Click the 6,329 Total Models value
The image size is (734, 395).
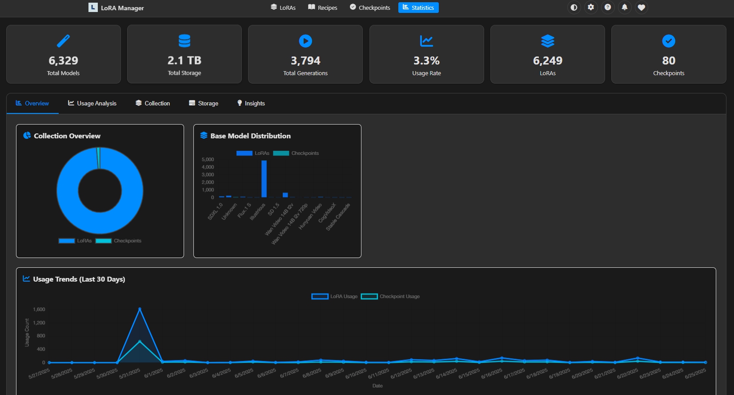64,60
